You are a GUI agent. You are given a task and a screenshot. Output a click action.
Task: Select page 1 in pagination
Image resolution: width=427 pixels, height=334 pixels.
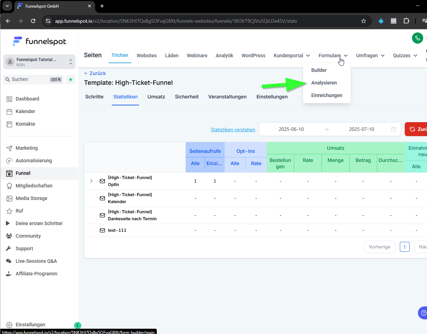(405, 247)
